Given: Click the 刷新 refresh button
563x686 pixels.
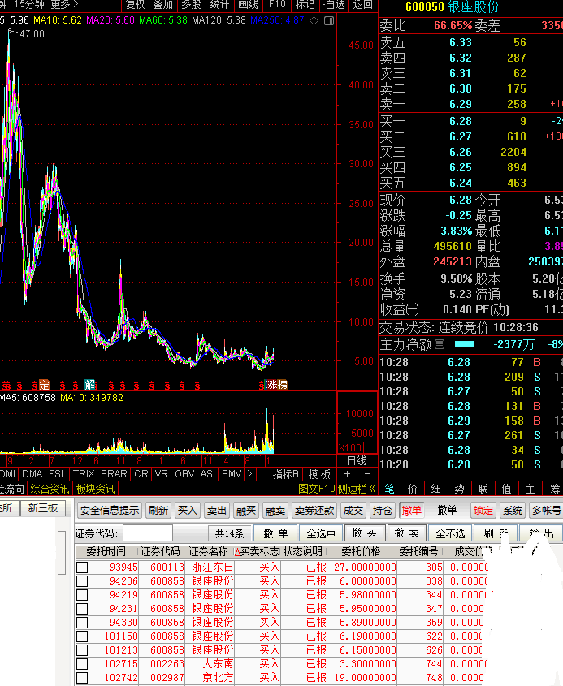Looking at the screenshot, I should (158, 510).
